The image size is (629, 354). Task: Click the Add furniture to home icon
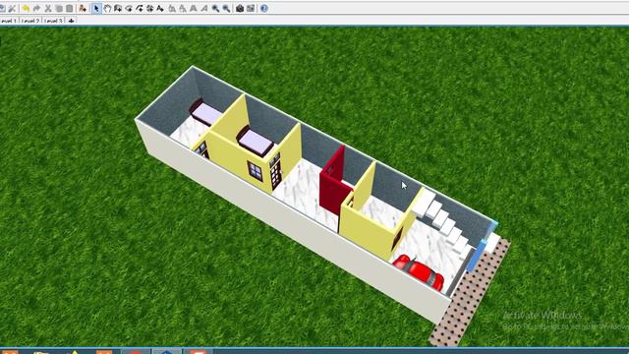click(x=83, y=8)
